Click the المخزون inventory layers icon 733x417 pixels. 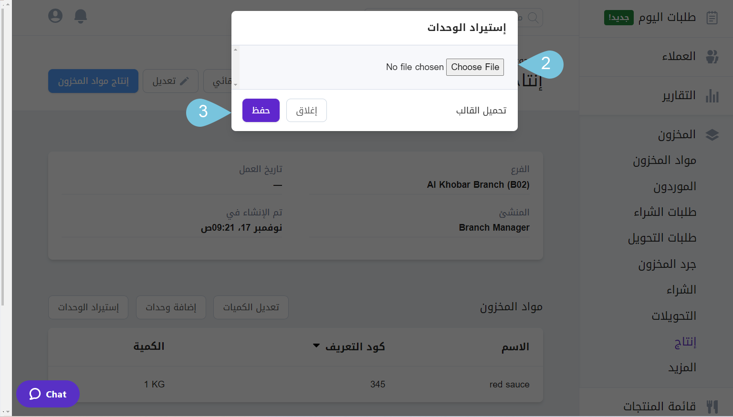point(712,134)
